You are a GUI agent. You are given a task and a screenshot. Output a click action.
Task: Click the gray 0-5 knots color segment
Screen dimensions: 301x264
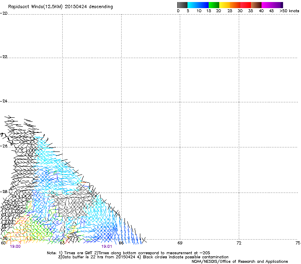(182, 5)
